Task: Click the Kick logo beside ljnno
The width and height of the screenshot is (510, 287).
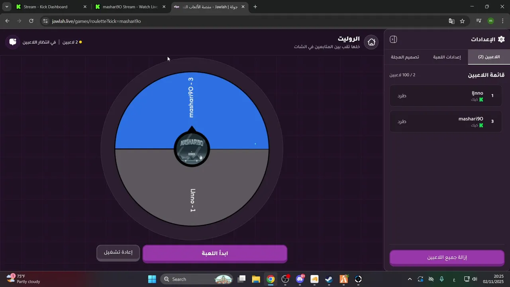Action: click(x=481, y=100)
